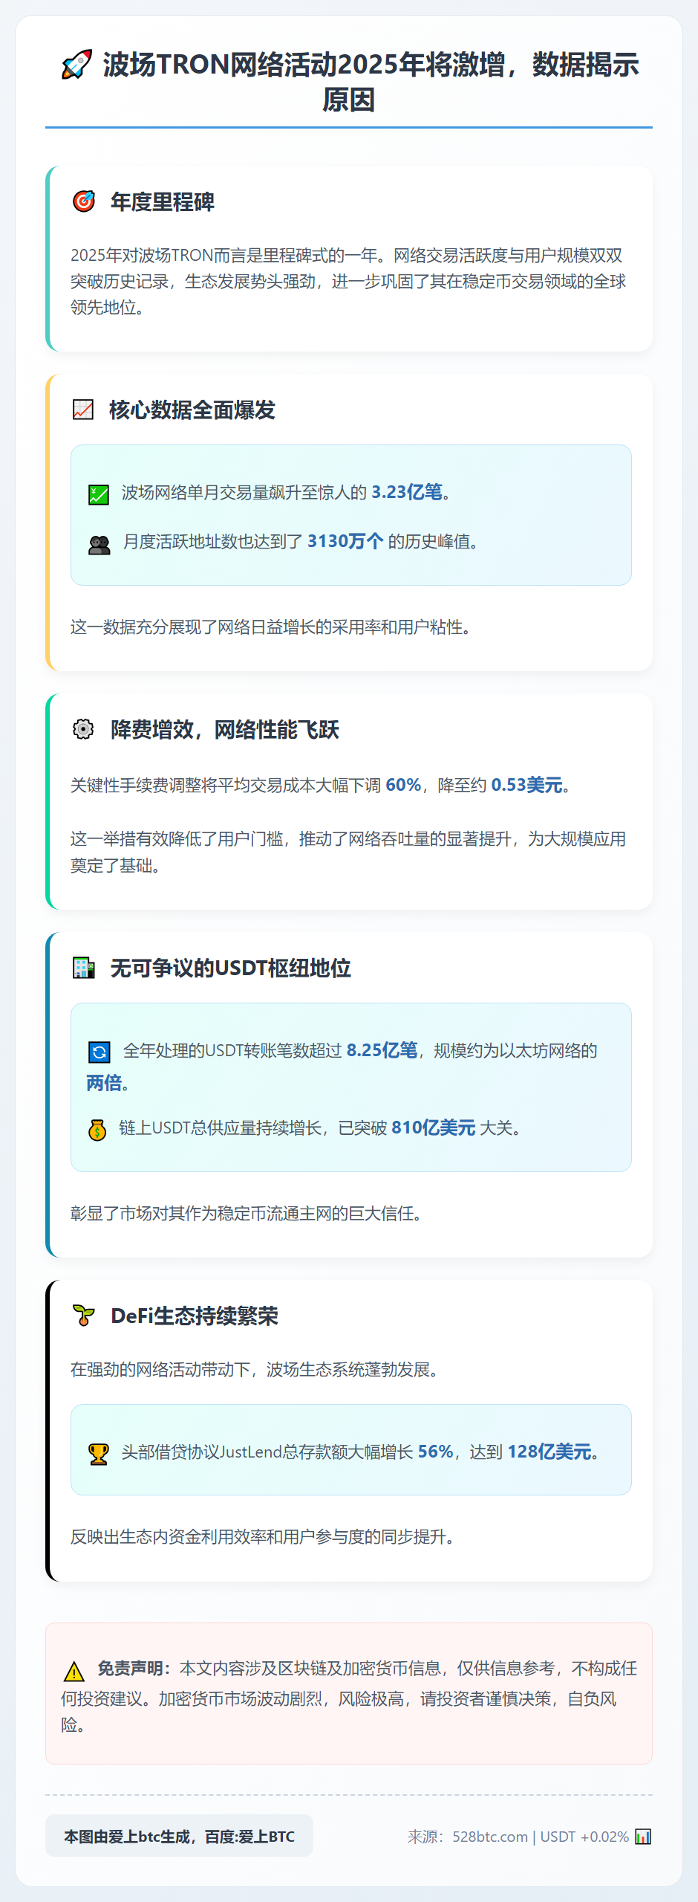Click the chart icon beside 核心数据全面爆发
Screen dimensions: 698x1902
(x=83, y=410)
